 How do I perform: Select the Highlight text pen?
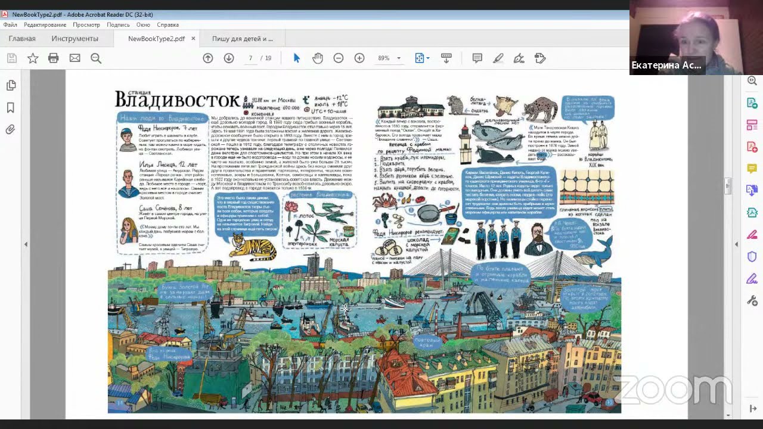498,58
